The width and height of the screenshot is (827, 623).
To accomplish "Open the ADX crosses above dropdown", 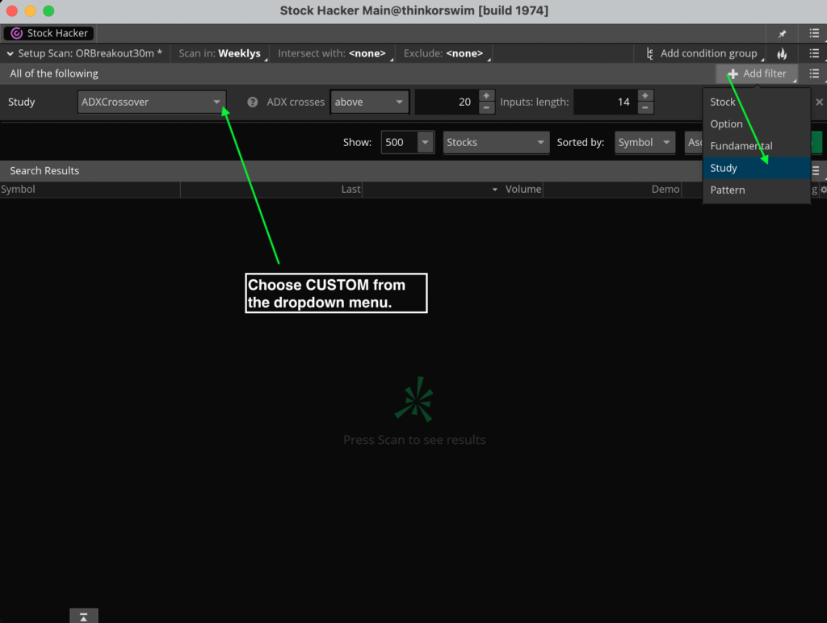I will [369, 102].
